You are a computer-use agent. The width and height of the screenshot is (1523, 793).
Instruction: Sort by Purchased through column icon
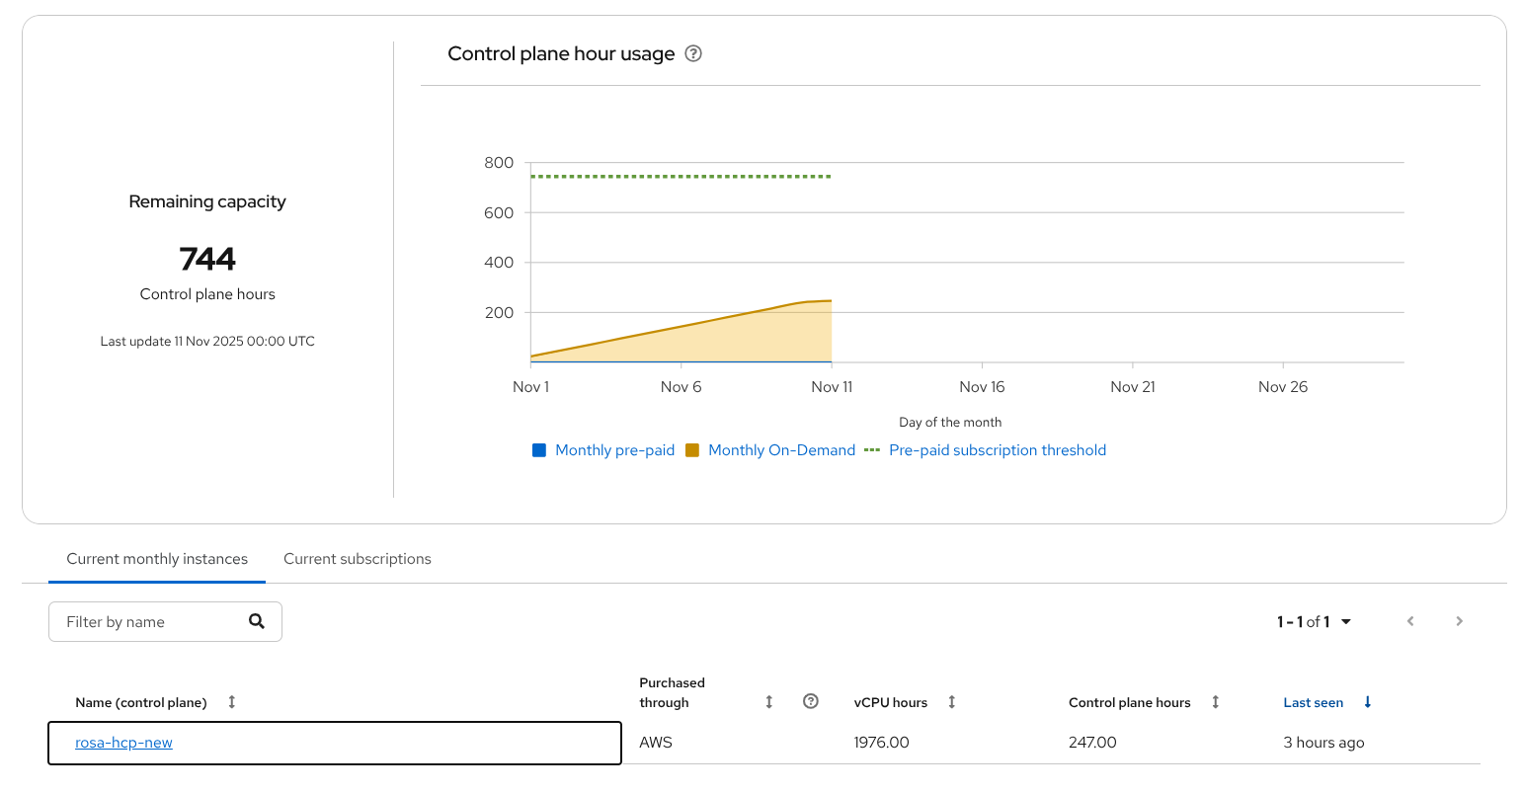point(769,702)
